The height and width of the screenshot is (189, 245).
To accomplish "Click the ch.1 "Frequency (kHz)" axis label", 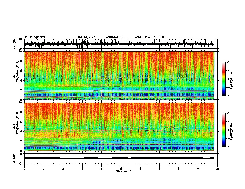I will (17, 72).
